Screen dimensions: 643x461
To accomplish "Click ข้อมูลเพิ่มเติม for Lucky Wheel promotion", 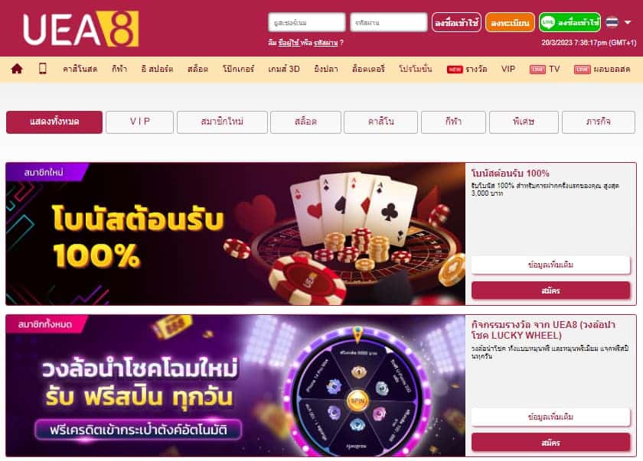I will tap(550, 417).
